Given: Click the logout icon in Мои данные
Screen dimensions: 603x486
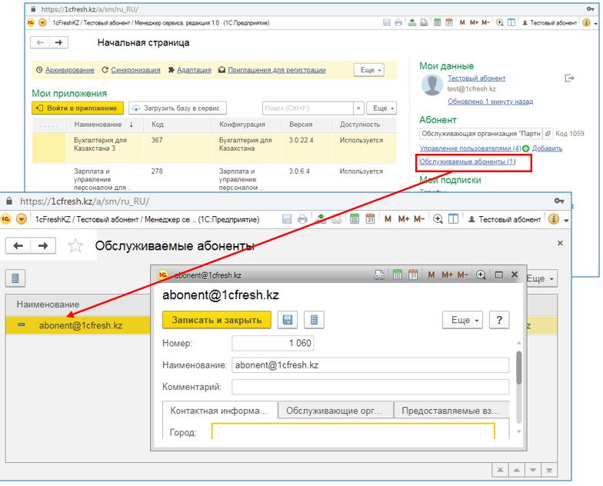Looking at the screenshot, I should pos(569,78).
